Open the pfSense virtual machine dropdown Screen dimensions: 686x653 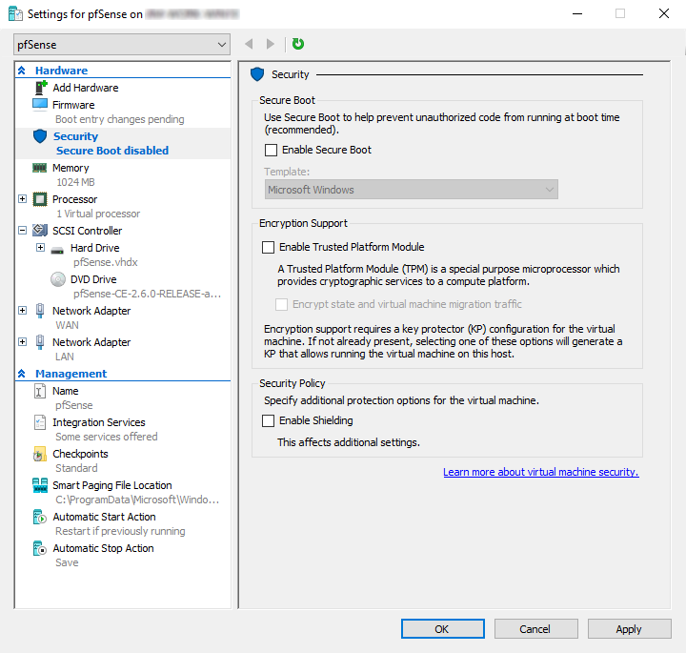(122, 44)
